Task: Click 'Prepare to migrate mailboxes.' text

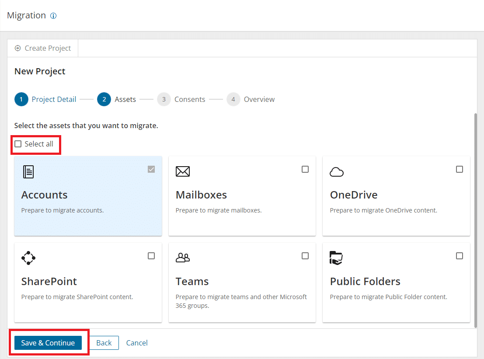Action: [x=219, y=210]
